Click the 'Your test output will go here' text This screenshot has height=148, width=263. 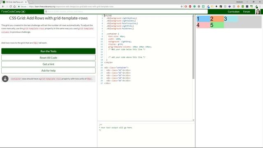coord(117,127)
